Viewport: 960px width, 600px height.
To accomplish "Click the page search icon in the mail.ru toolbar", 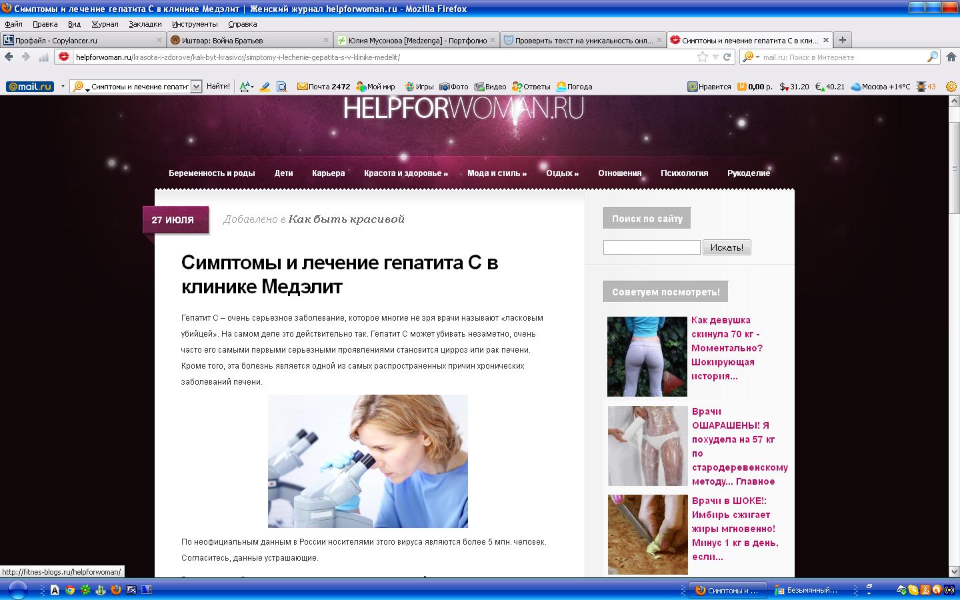I will (282, 87).
